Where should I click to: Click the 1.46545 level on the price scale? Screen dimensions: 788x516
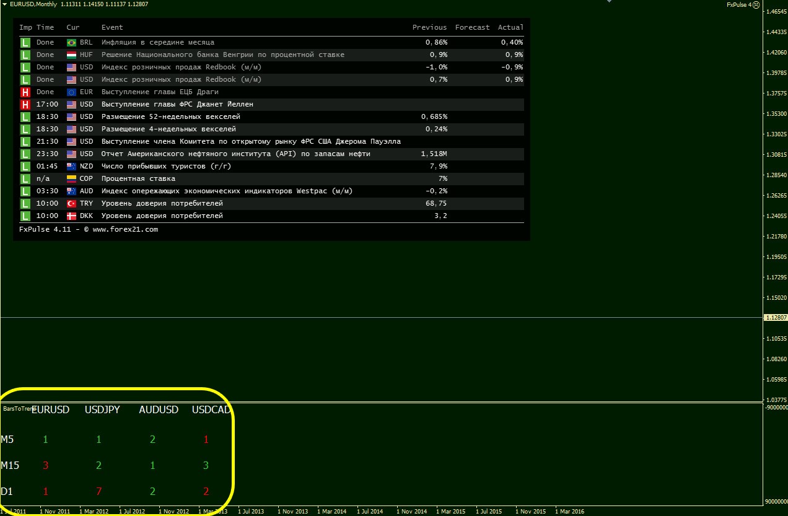776,12
